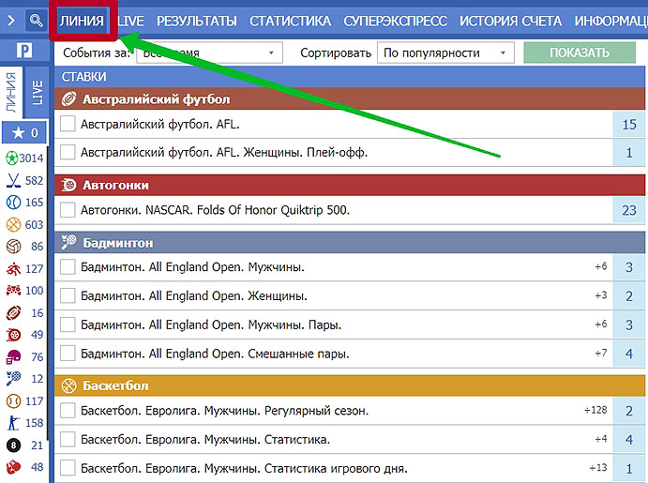Click the magnifier search icon
648x483 pixels.
(37, 20)
